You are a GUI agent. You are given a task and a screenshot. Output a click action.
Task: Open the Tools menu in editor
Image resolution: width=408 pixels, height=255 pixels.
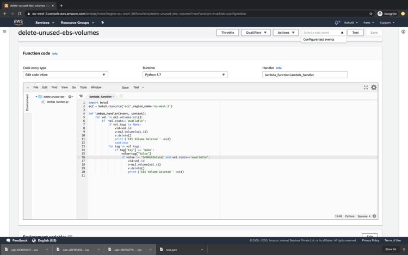[x=83, y=87]
